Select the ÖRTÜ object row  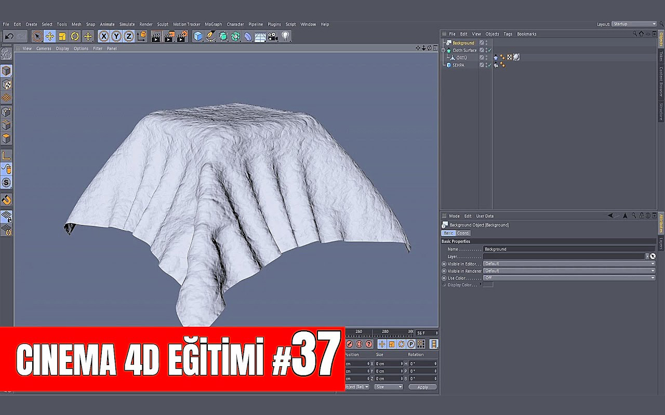pos(462,58)
